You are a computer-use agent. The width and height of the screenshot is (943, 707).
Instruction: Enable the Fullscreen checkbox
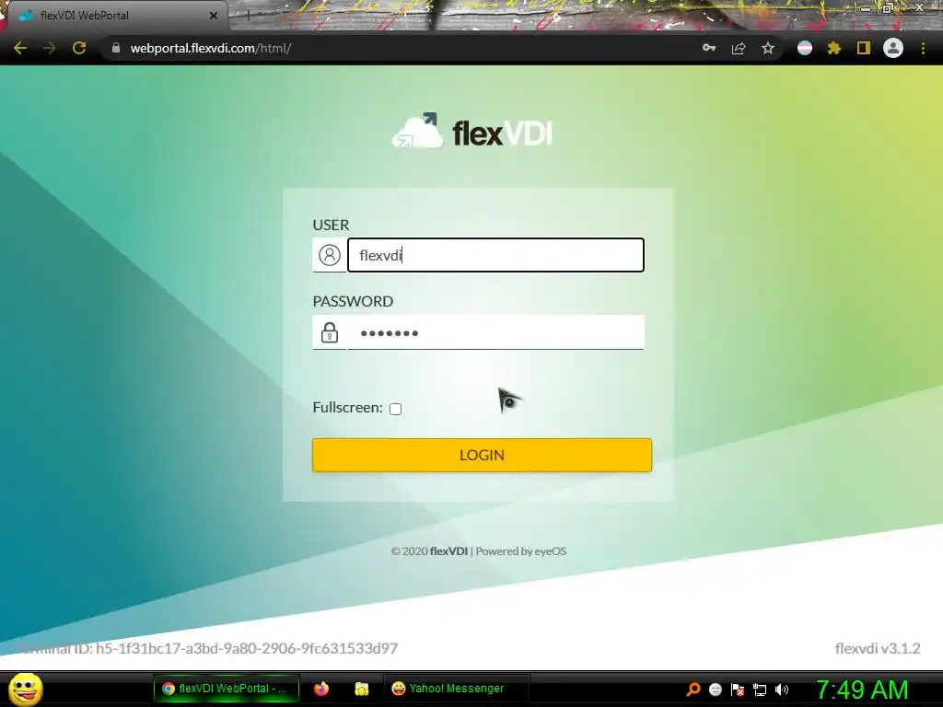click(x=395, y=409)
